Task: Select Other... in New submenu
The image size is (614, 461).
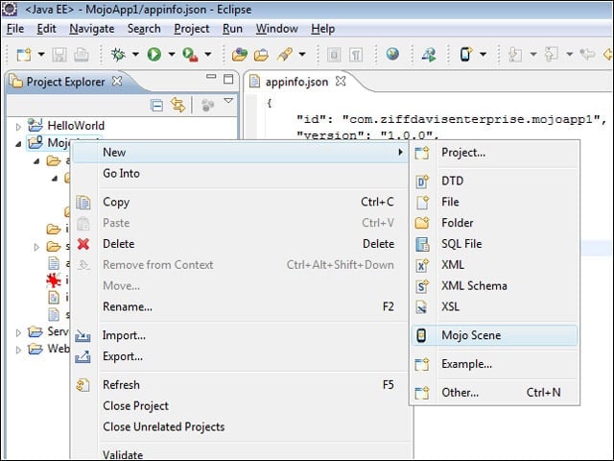Action: coord(495,393)
